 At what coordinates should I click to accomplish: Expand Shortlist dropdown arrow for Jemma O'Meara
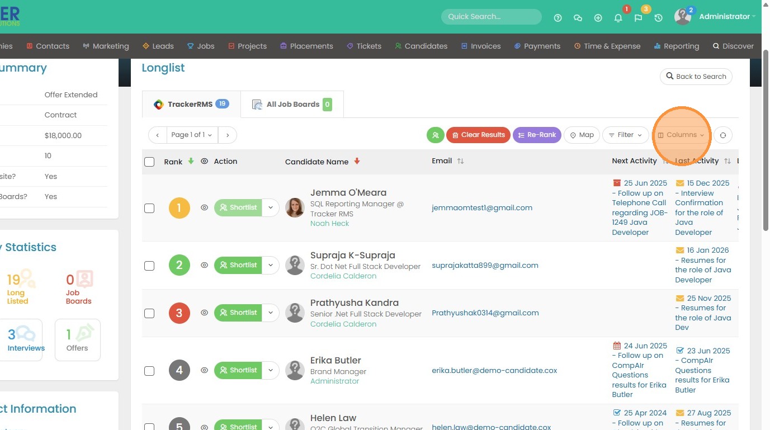271,207
